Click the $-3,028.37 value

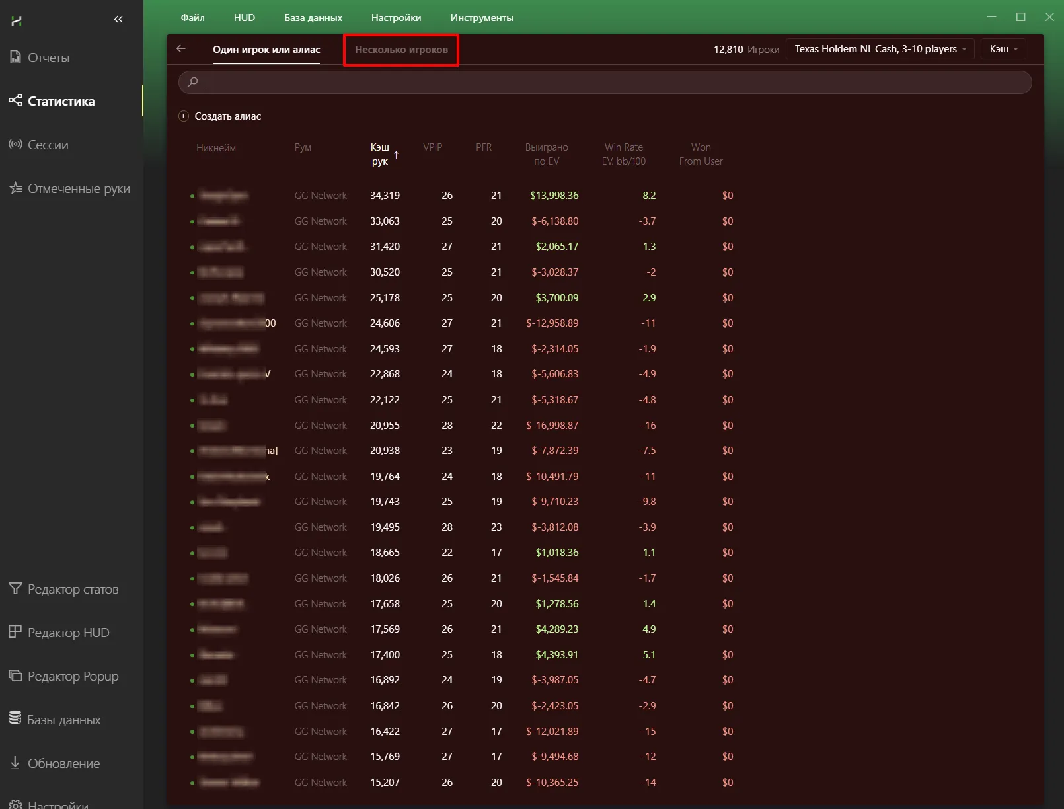click(x=555, y=272)
